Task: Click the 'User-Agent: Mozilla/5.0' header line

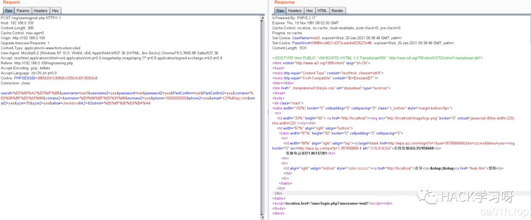Action: 109,53
